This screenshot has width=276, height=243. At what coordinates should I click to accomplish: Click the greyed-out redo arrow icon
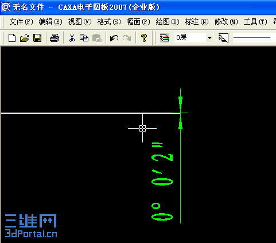[x=127, y=38]
